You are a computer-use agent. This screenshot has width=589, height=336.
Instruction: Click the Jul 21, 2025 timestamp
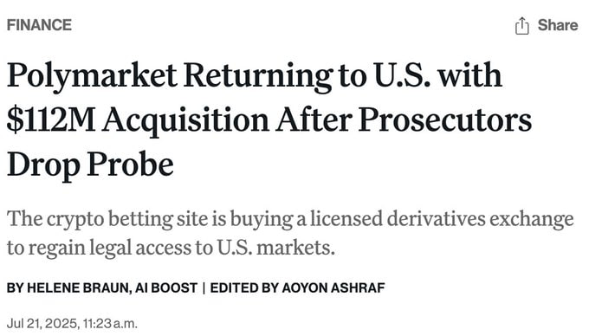click(x=42, y=323)
